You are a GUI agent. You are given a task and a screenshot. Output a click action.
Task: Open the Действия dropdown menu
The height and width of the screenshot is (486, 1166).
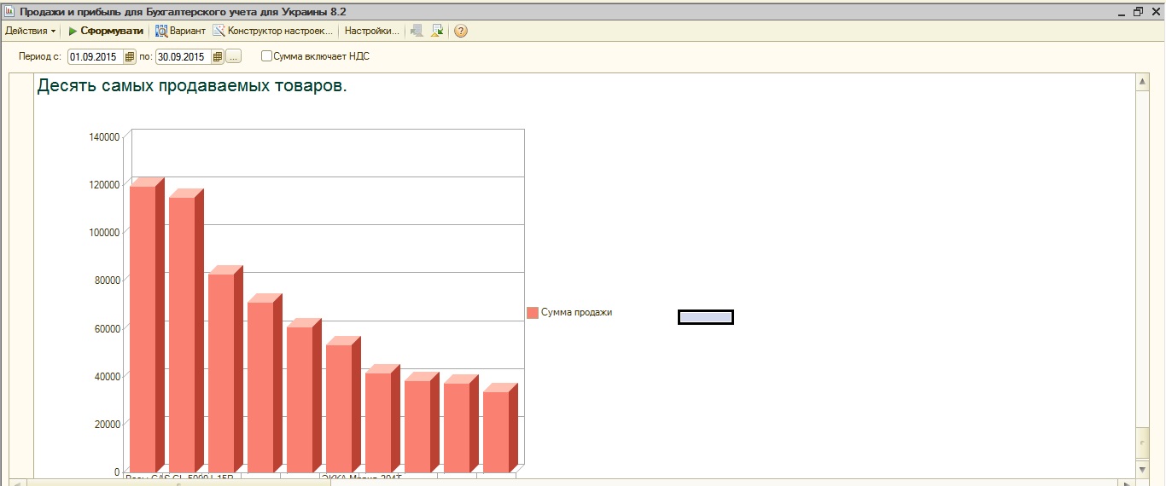tap(30, 31)
